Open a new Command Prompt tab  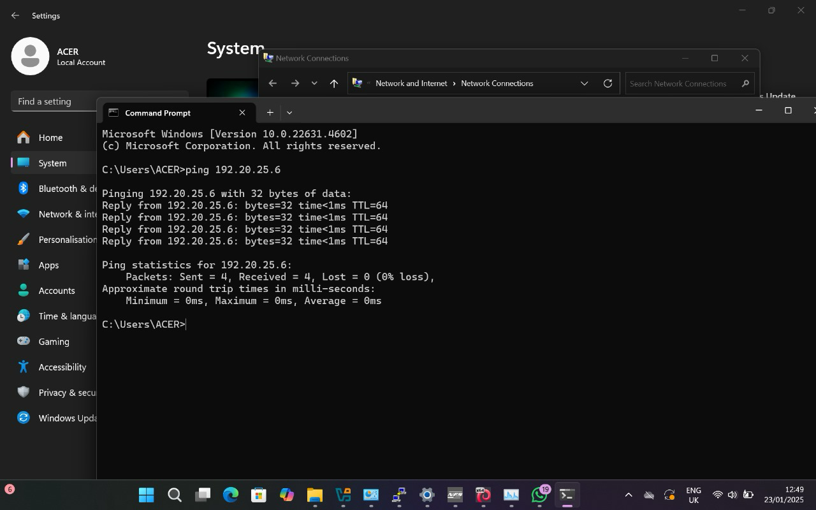pyautogui.click(x=270, y=112)
